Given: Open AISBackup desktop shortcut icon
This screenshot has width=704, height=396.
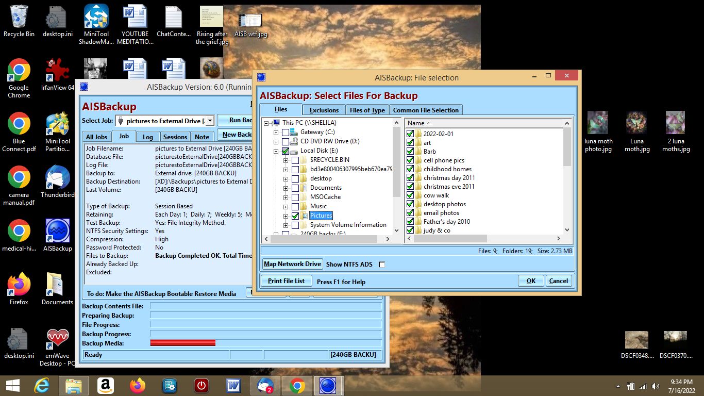Looking at the screenshot, I should 57,231.
